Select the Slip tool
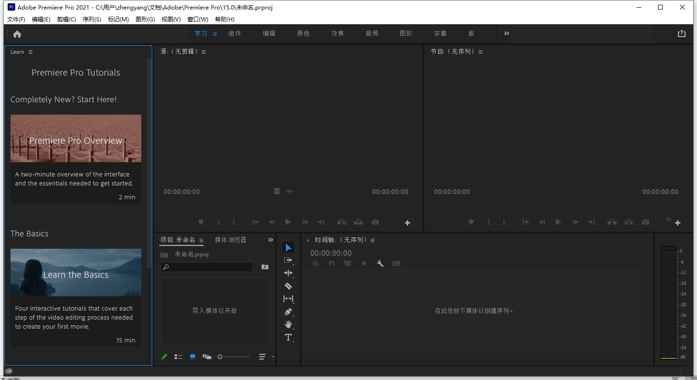Image resolution: width=697 pixels, height=380 pixels. 288,299
